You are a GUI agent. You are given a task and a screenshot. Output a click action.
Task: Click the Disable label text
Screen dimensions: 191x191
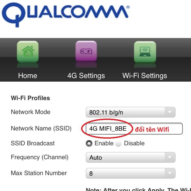coord(134,143)
